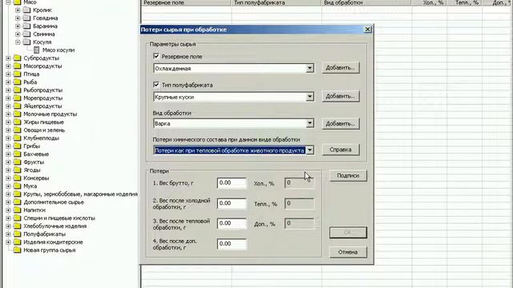
Task: Click Добавить next to Вид обработки
Action: (x=340, y=123)
